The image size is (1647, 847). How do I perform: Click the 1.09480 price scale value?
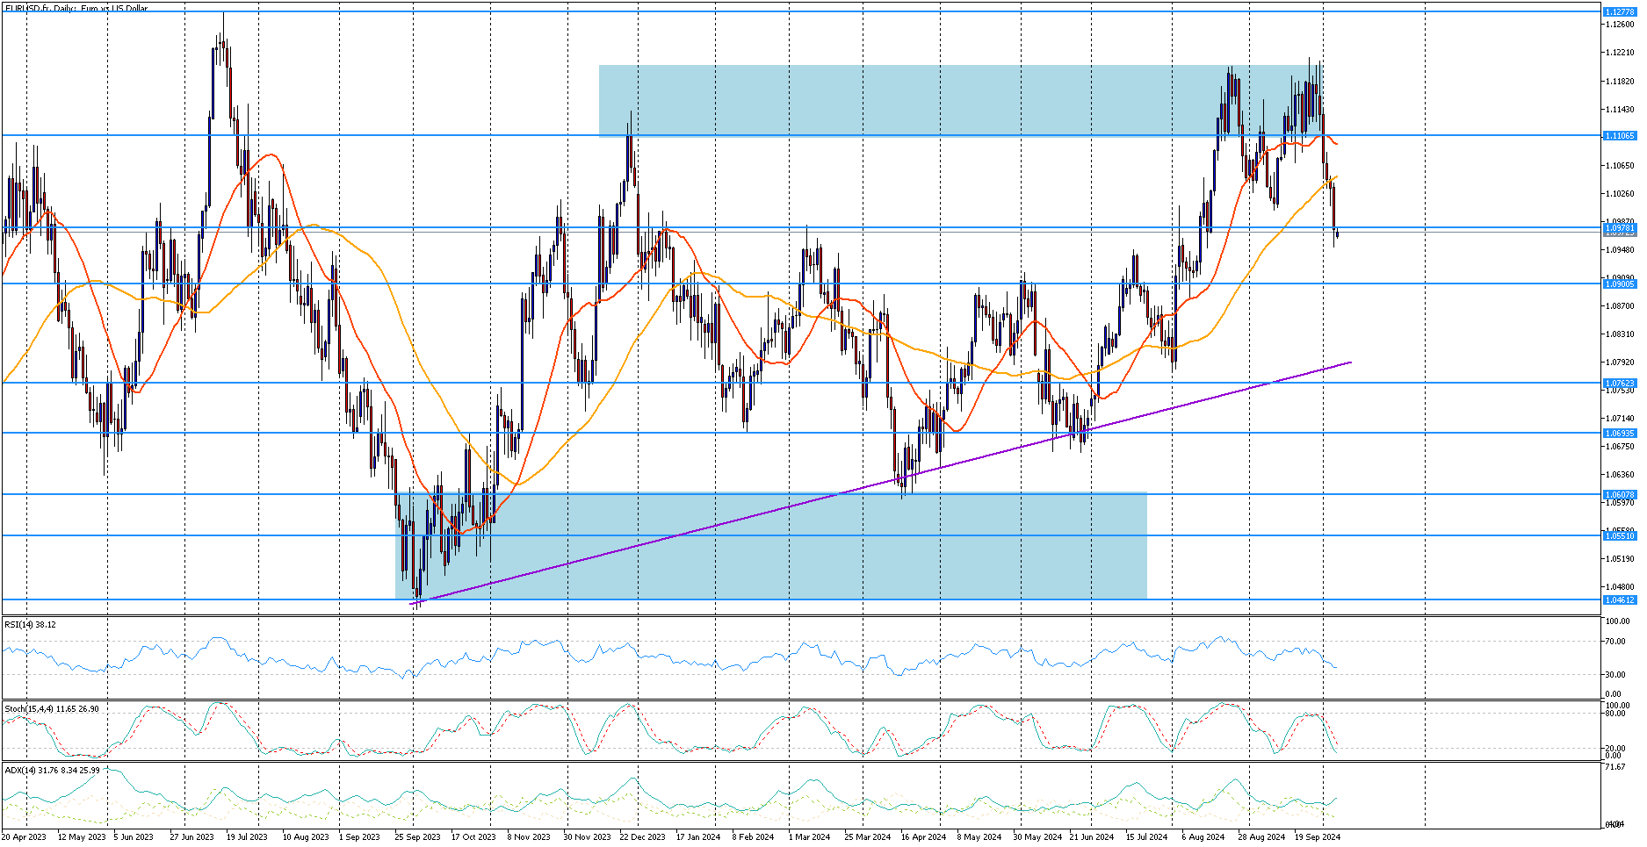tap(1620, 249)
